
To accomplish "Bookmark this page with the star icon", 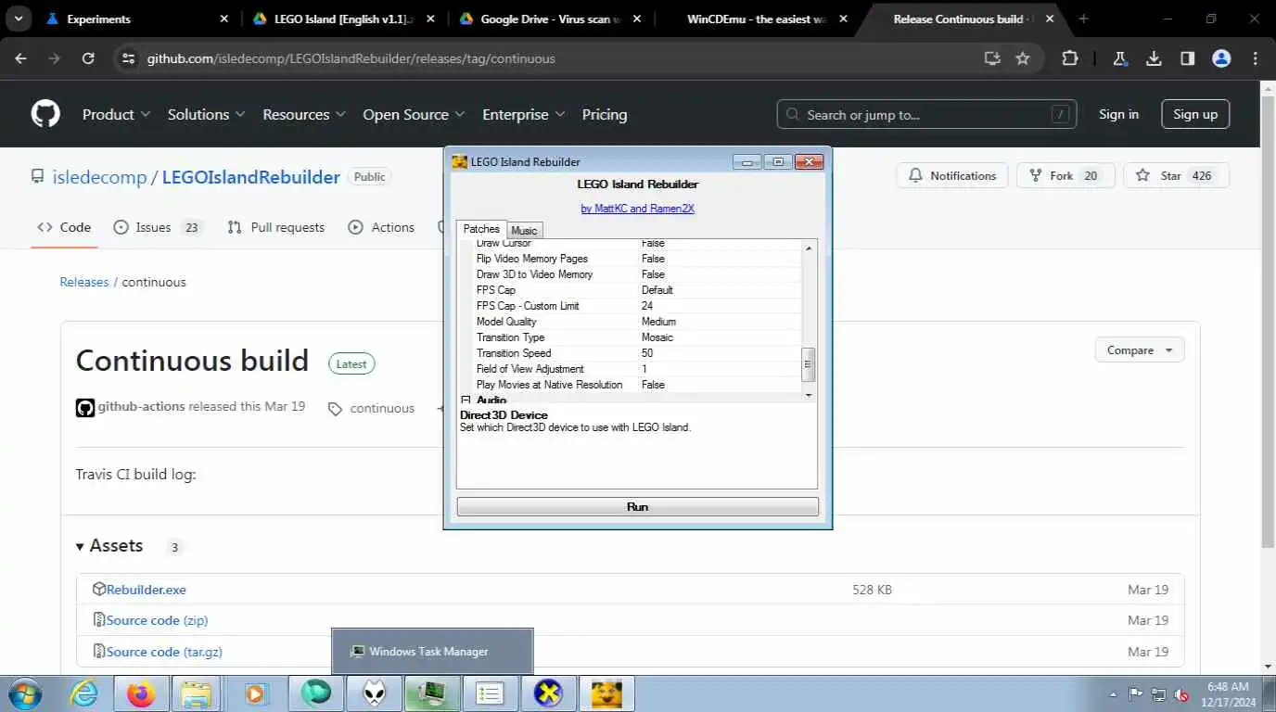I will [x=1023, y=57].
